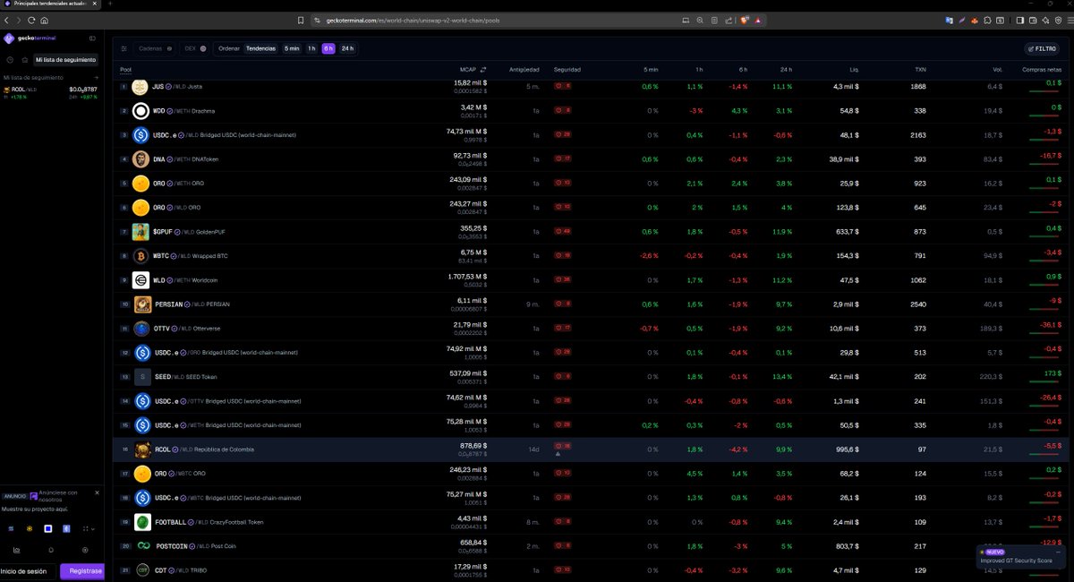Open the chart icon in sidebar footer
The image size is (1074, 582).
[16, 550]
